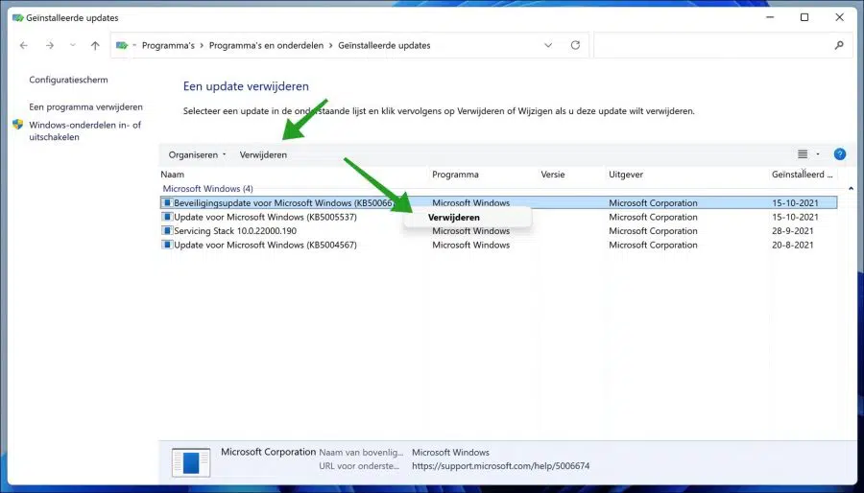
Task: Click the address bar Control Panel icon
Action: [x=122, y=46]
